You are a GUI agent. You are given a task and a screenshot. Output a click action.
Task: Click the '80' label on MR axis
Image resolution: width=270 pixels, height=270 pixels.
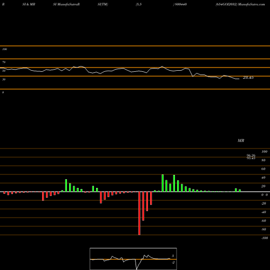pyautogui.click(x=264, y=160)
